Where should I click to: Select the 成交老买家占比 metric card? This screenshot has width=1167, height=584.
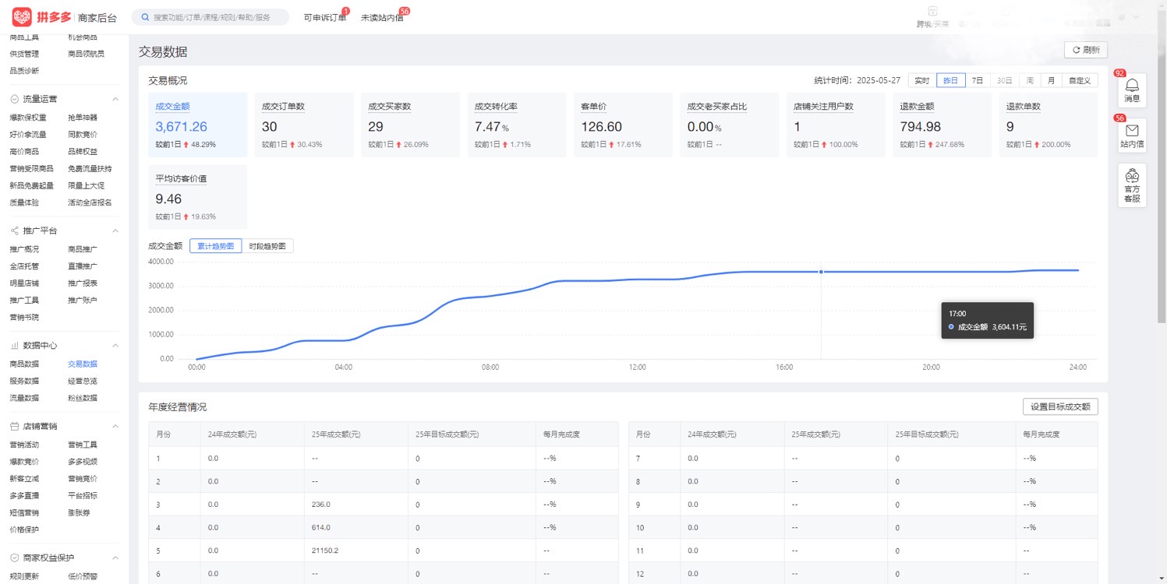[730, 125]
